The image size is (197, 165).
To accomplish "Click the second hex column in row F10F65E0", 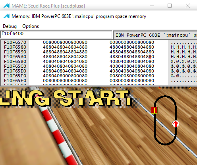I will [132, 76].
